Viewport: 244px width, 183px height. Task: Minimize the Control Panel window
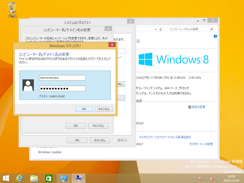click(198, 20)
